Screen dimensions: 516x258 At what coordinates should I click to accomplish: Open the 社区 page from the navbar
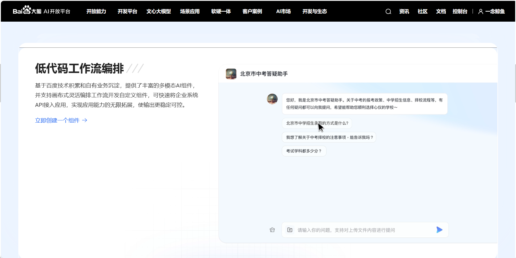coord(422,11)
